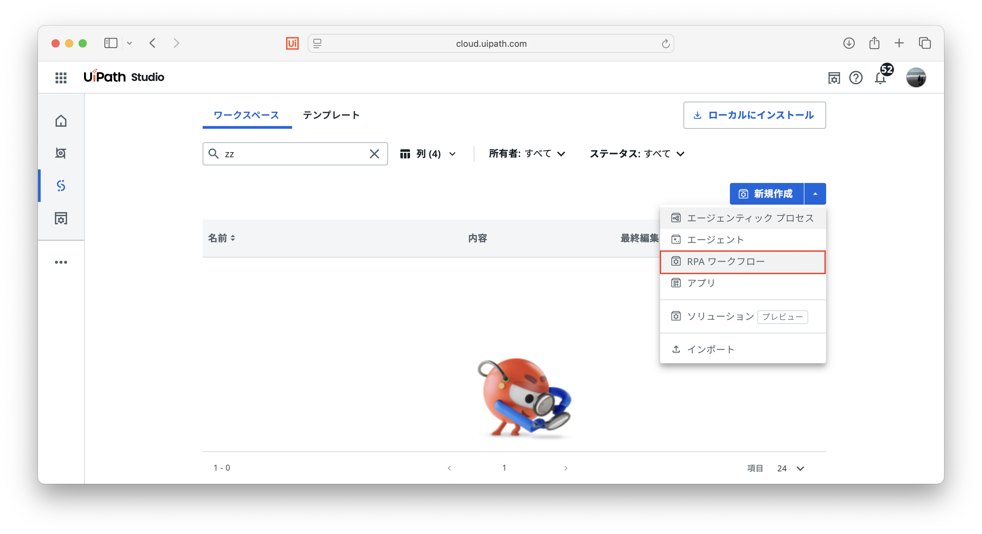982x534 pixels.
Task: Click the search magnifier icon
Action: point(213,153)
